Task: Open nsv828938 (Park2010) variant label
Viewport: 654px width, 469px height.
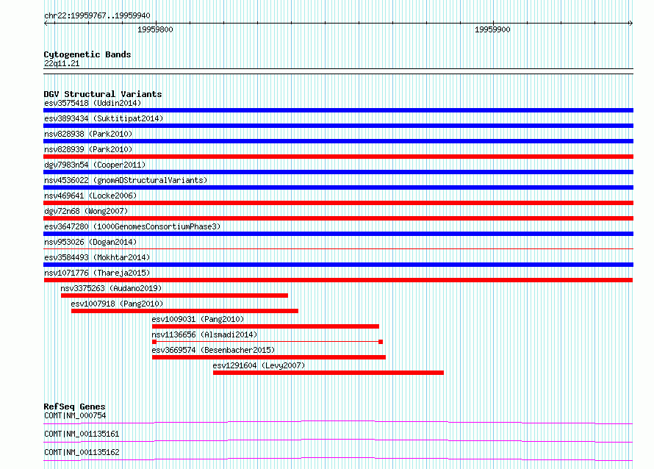Action: pyautogui.click(x=88, y=134)
